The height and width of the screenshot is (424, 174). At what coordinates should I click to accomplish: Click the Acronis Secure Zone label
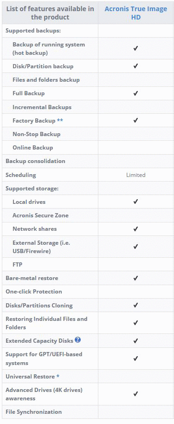coord(40,215)
